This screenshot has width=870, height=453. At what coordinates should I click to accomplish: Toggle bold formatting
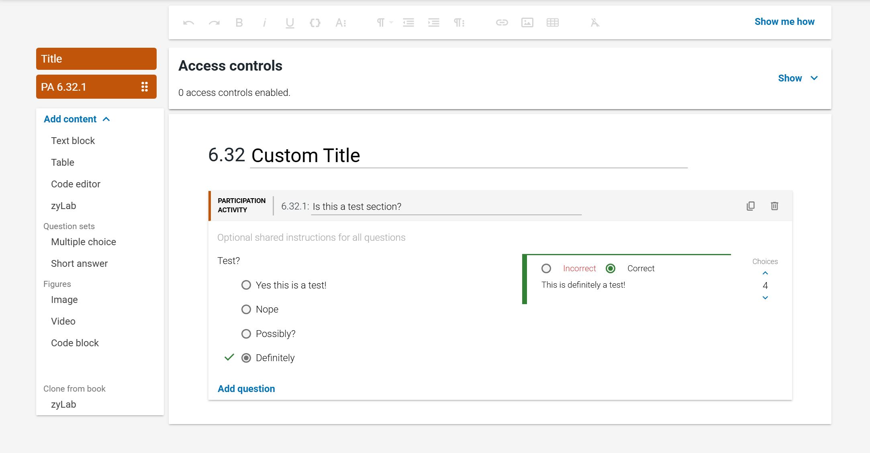tap(239, 23)
